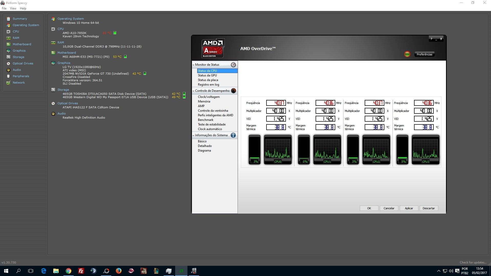The image size is (491, 276).
Task: Open Summary section icon in Speccy sidebar
Action: (8, 19)
